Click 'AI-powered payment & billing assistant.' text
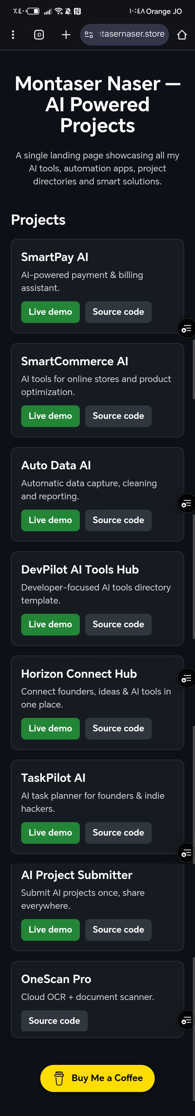Image resolution: width=195 pixels, height=1116 pixels. pyautogui.click(x=82, y=282)
